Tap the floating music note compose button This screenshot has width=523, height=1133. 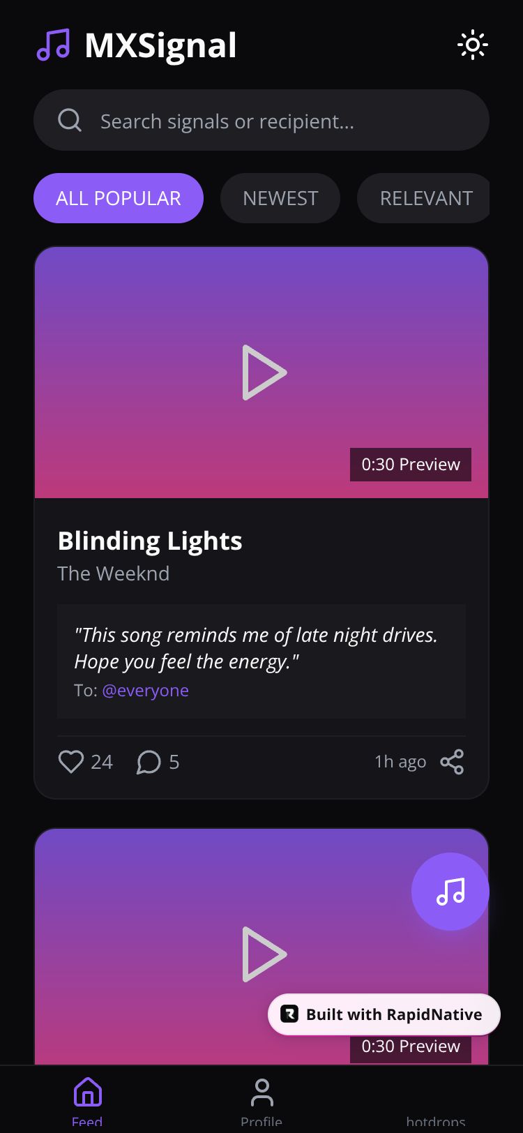pyautogui.click(x=450, y=892)
